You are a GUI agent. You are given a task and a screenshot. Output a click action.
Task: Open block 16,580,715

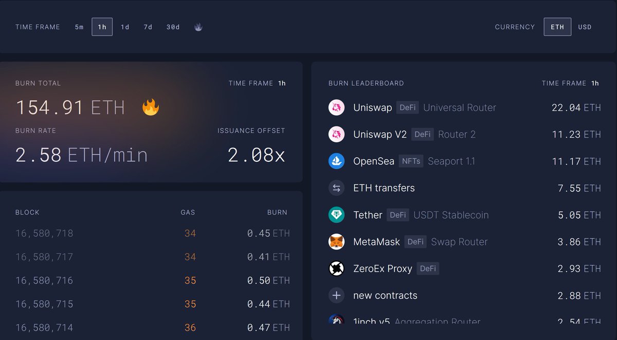point(44,304)
